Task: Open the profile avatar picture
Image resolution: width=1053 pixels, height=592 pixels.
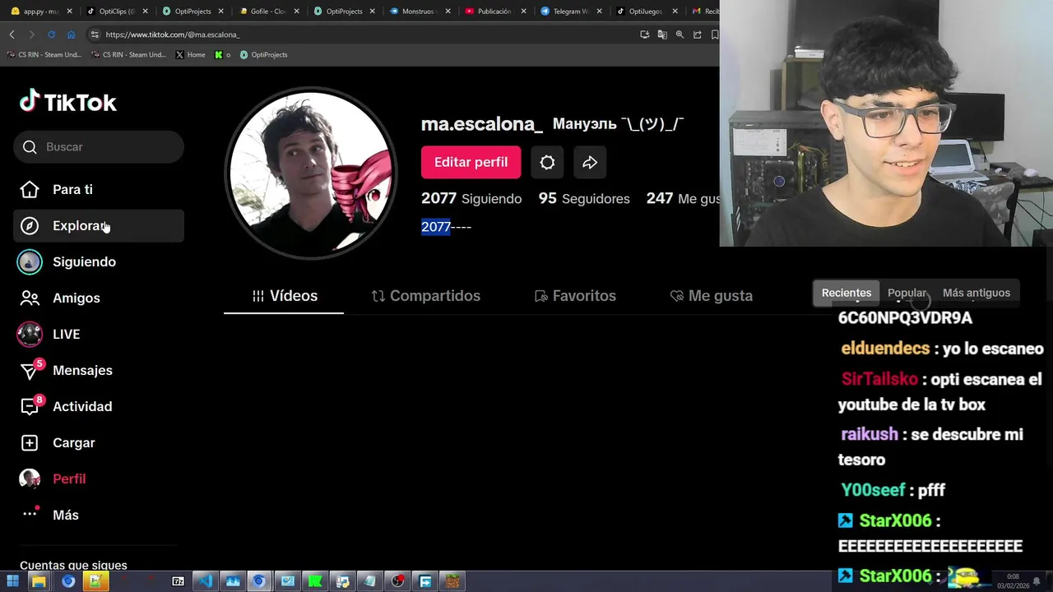Action: click(x=311, y=173)
